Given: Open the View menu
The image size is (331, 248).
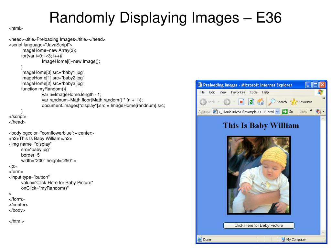Looking at the screenshot, I should (x=223, y=92).
